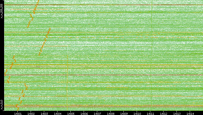
Task: Click the 14:08 time axis label
Action: point(110,114)
